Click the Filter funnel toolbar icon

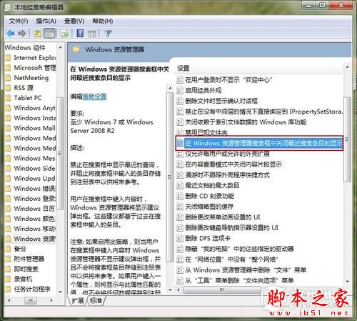coord(108,34)
